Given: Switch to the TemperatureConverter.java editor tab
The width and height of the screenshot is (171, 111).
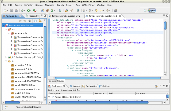Looking at the screenshot, I should (66, 16).
